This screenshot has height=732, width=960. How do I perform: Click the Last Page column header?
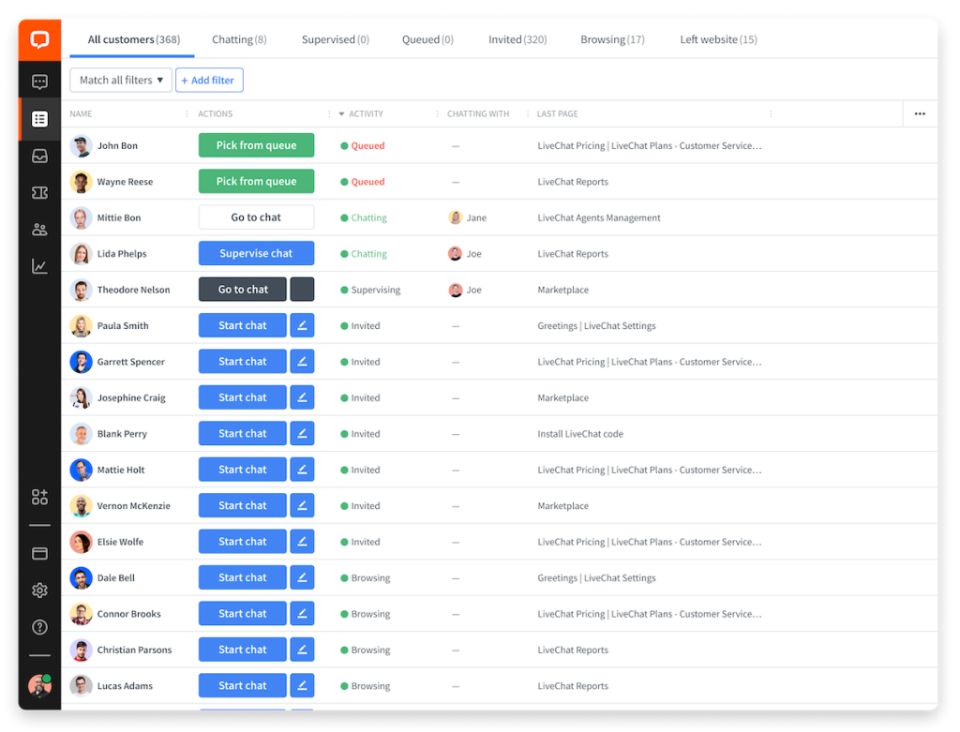tap(557, 113)
